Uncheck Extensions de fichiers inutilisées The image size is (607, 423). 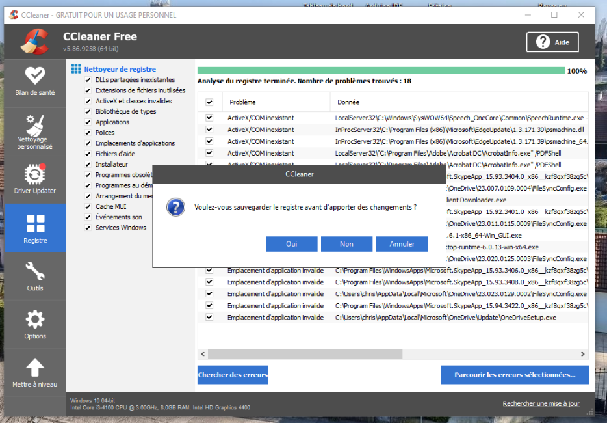(88, 90)
